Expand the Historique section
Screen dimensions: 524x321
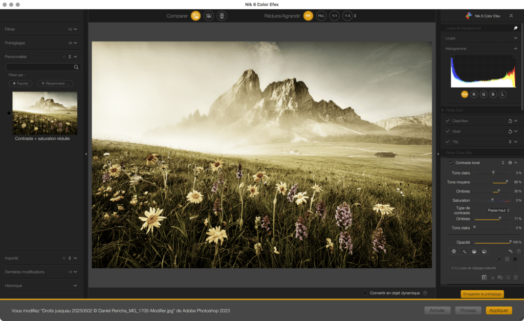pyautogui.click(x=75, y=286)
